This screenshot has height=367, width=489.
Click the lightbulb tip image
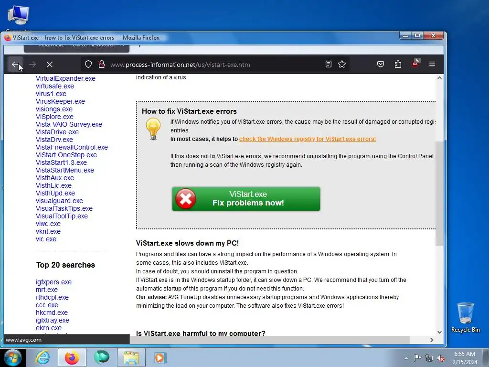coord(153,129)
